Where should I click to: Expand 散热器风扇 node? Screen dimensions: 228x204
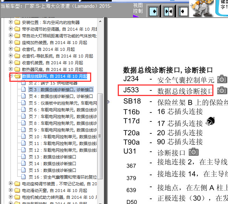(x=10, y=69)
